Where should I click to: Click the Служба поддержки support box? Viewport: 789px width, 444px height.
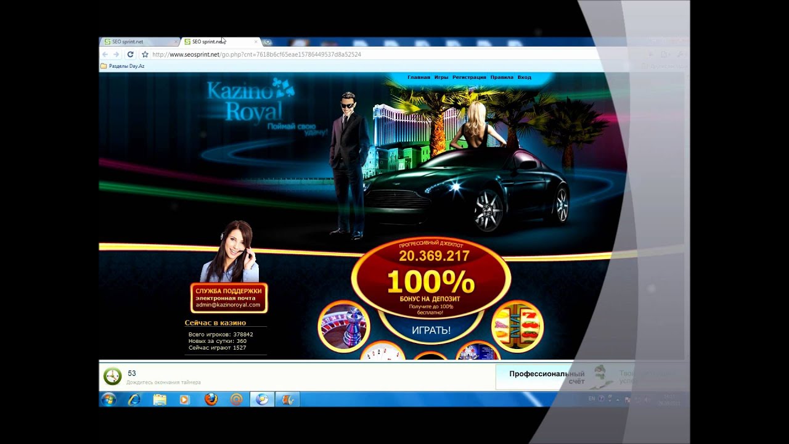(229, 298)
